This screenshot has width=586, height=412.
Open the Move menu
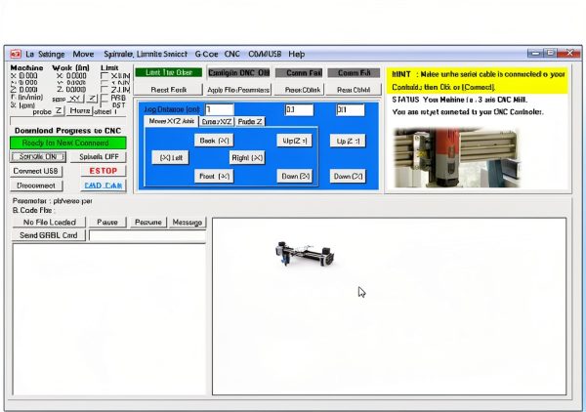coord(83,54)
